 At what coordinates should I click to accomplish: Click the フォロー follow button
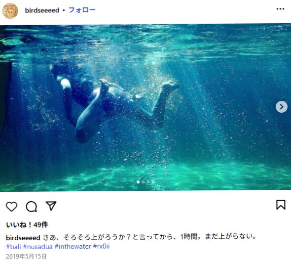pyautogui.click(x=82, y=10)
